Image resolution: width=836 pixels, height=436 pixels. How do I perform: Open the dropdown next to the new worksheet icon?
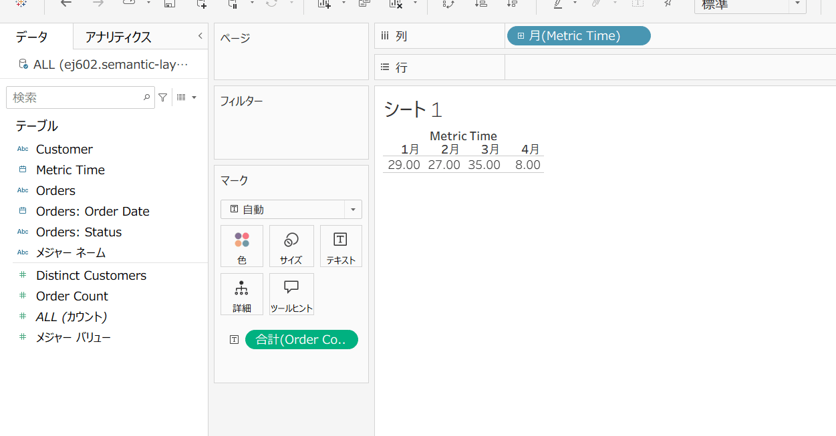point(343,3)
